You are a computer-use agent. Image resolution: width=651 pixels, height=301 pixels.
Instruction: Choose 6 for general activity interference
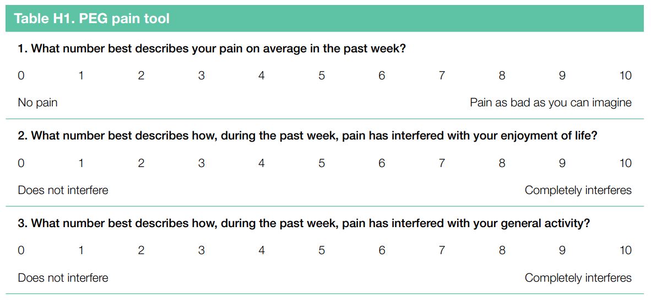click(382, 250)
